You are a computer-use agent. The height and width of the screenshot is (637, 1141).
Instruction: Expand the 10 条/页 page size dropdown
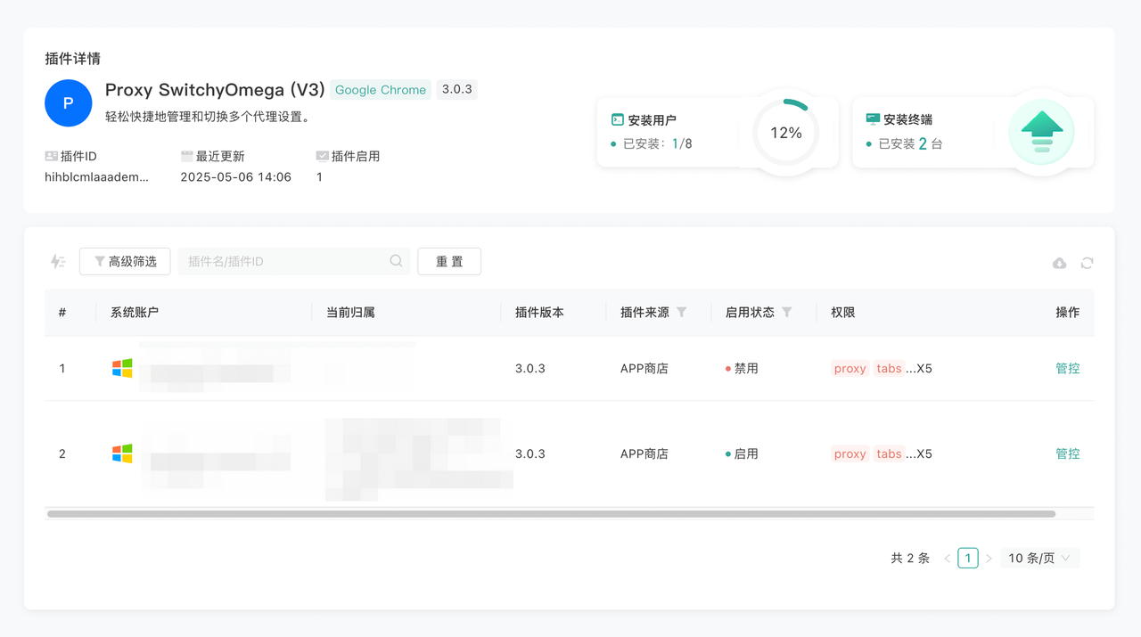1039,558
